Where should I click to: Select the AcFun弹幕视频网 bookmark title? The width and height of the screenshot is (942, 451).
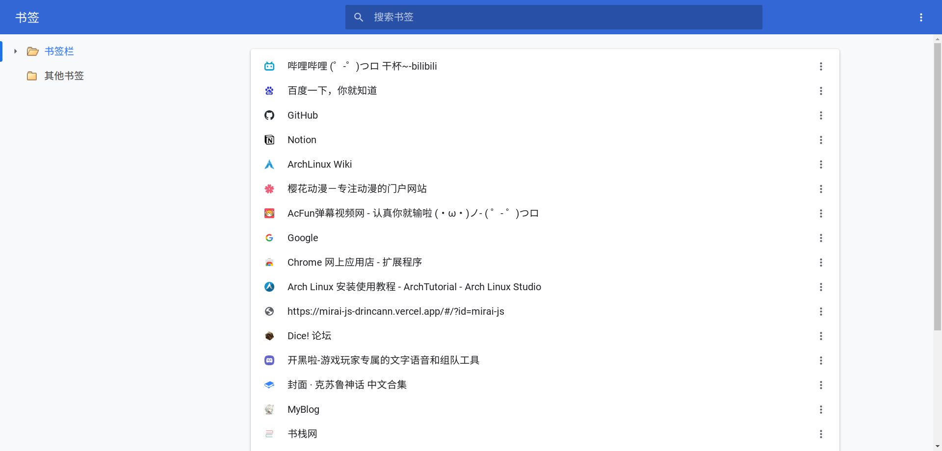click(x=413, y=213)
